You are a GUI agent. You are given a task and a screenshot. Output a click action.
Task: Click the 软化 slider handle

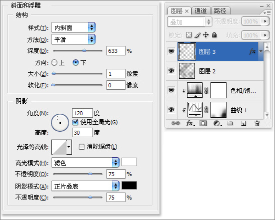[53, 85]
